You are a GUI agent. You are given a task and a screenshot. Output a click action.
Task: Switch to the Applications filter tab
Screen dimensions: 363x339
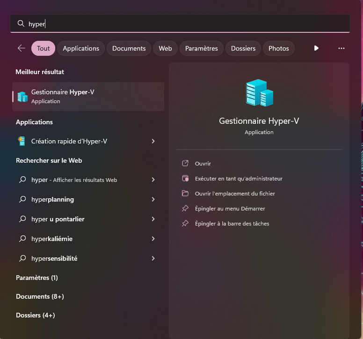coord(81,48)
